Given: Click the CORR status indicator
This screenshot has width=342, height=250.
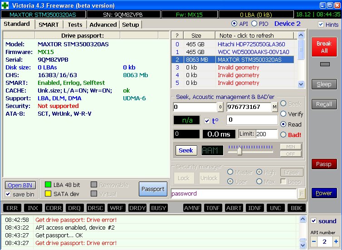Looking at the screenshot, I should [54, 208].
